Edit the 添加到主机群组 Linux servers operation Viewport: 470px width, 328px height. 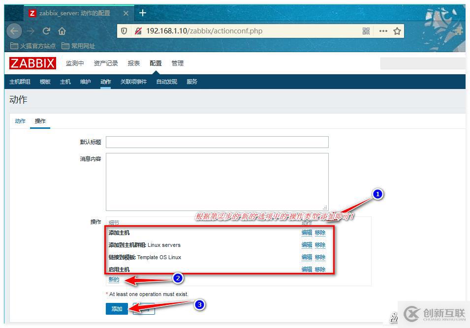pos(307,245)
